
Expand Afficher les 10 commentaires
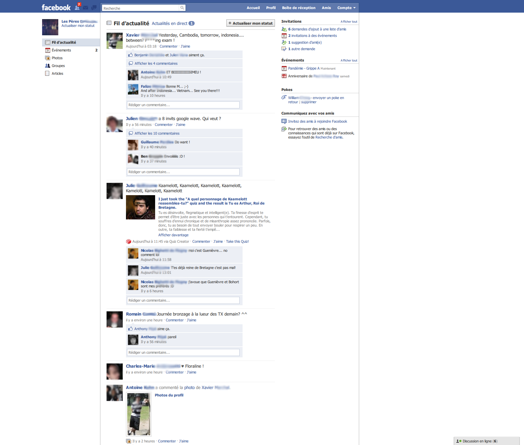point(157,133)
